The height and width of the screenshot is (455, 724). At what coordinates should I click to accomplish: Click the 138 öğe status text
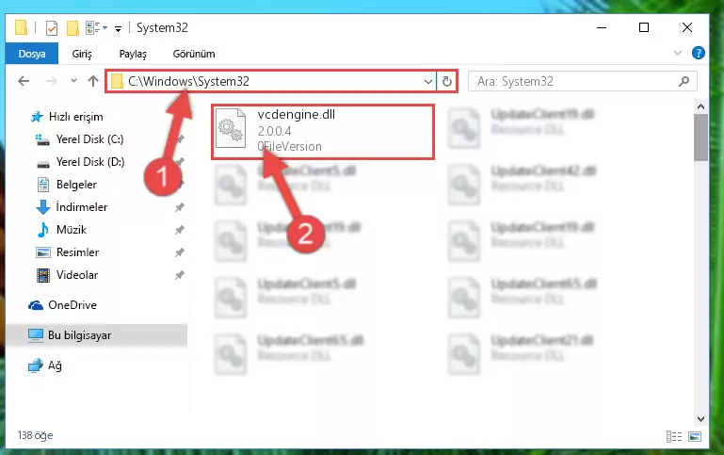coord(35,435)
